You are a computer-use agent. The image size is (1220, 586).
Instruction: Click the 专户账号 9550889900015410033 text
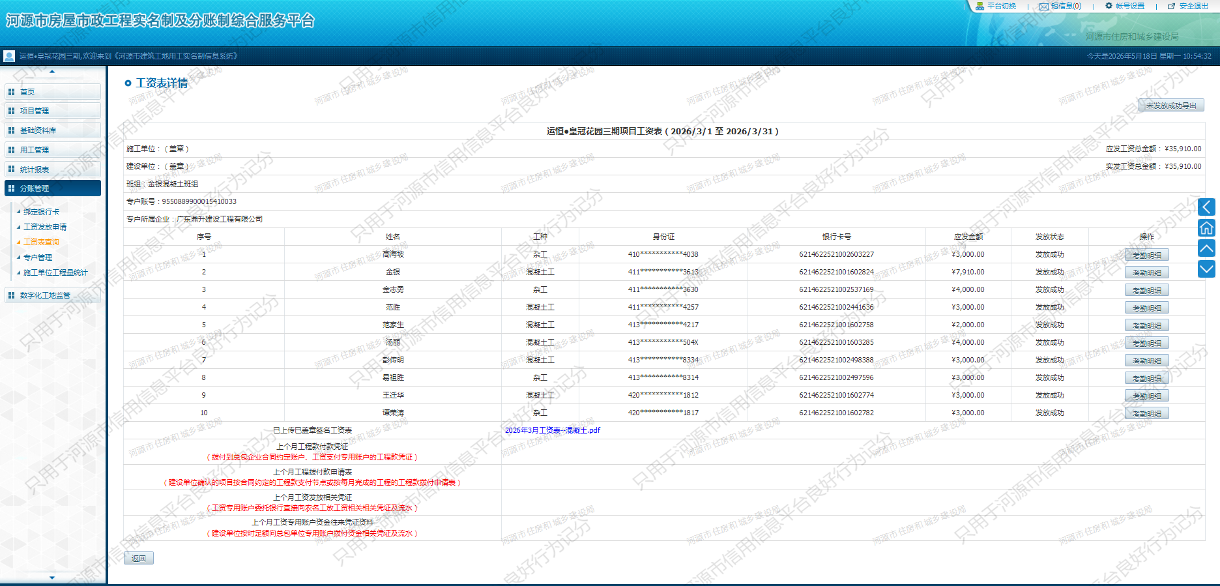coord(181,201)
